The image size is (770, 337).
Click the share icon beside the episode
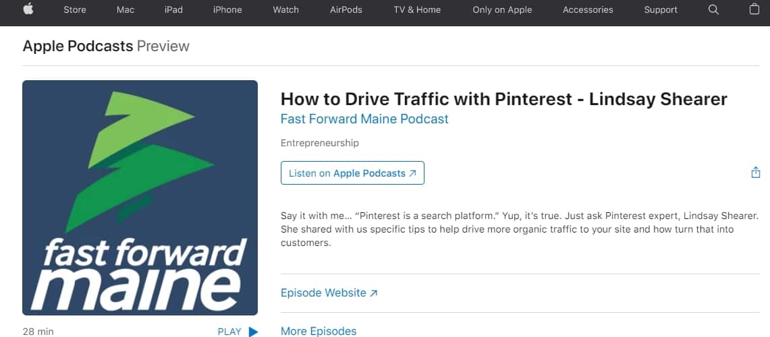[755, 173]
